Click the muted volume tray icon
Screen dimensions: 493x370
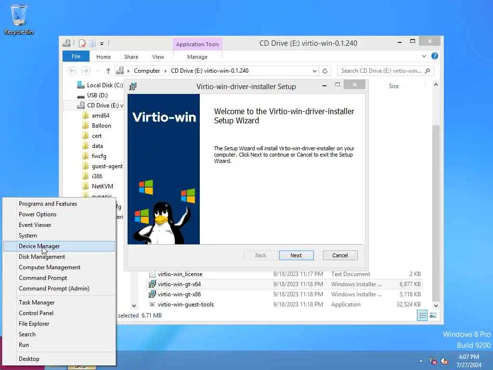pos(444,361)
